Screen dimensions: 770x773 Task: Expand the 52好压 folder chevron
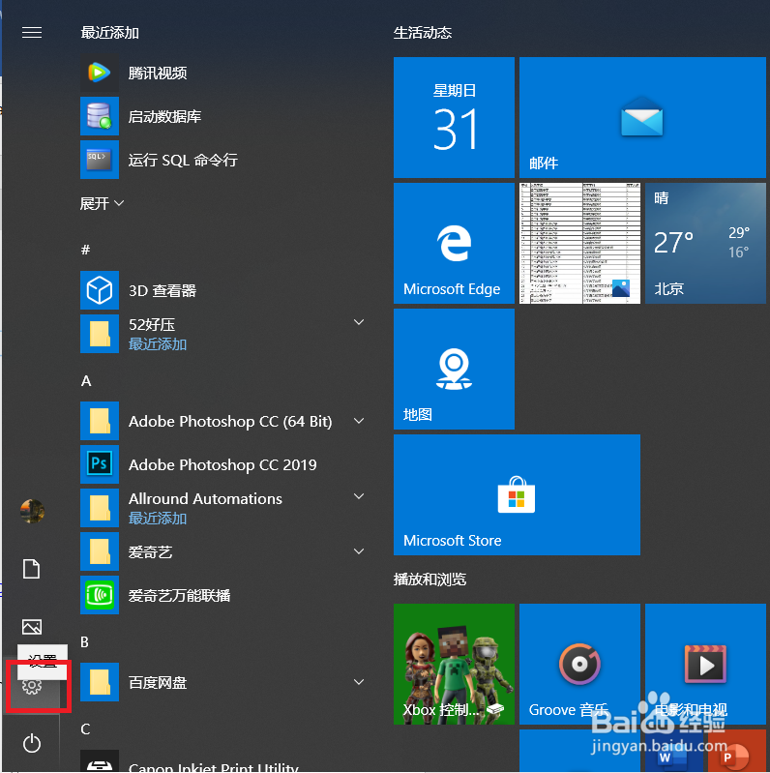pos(359,322)
